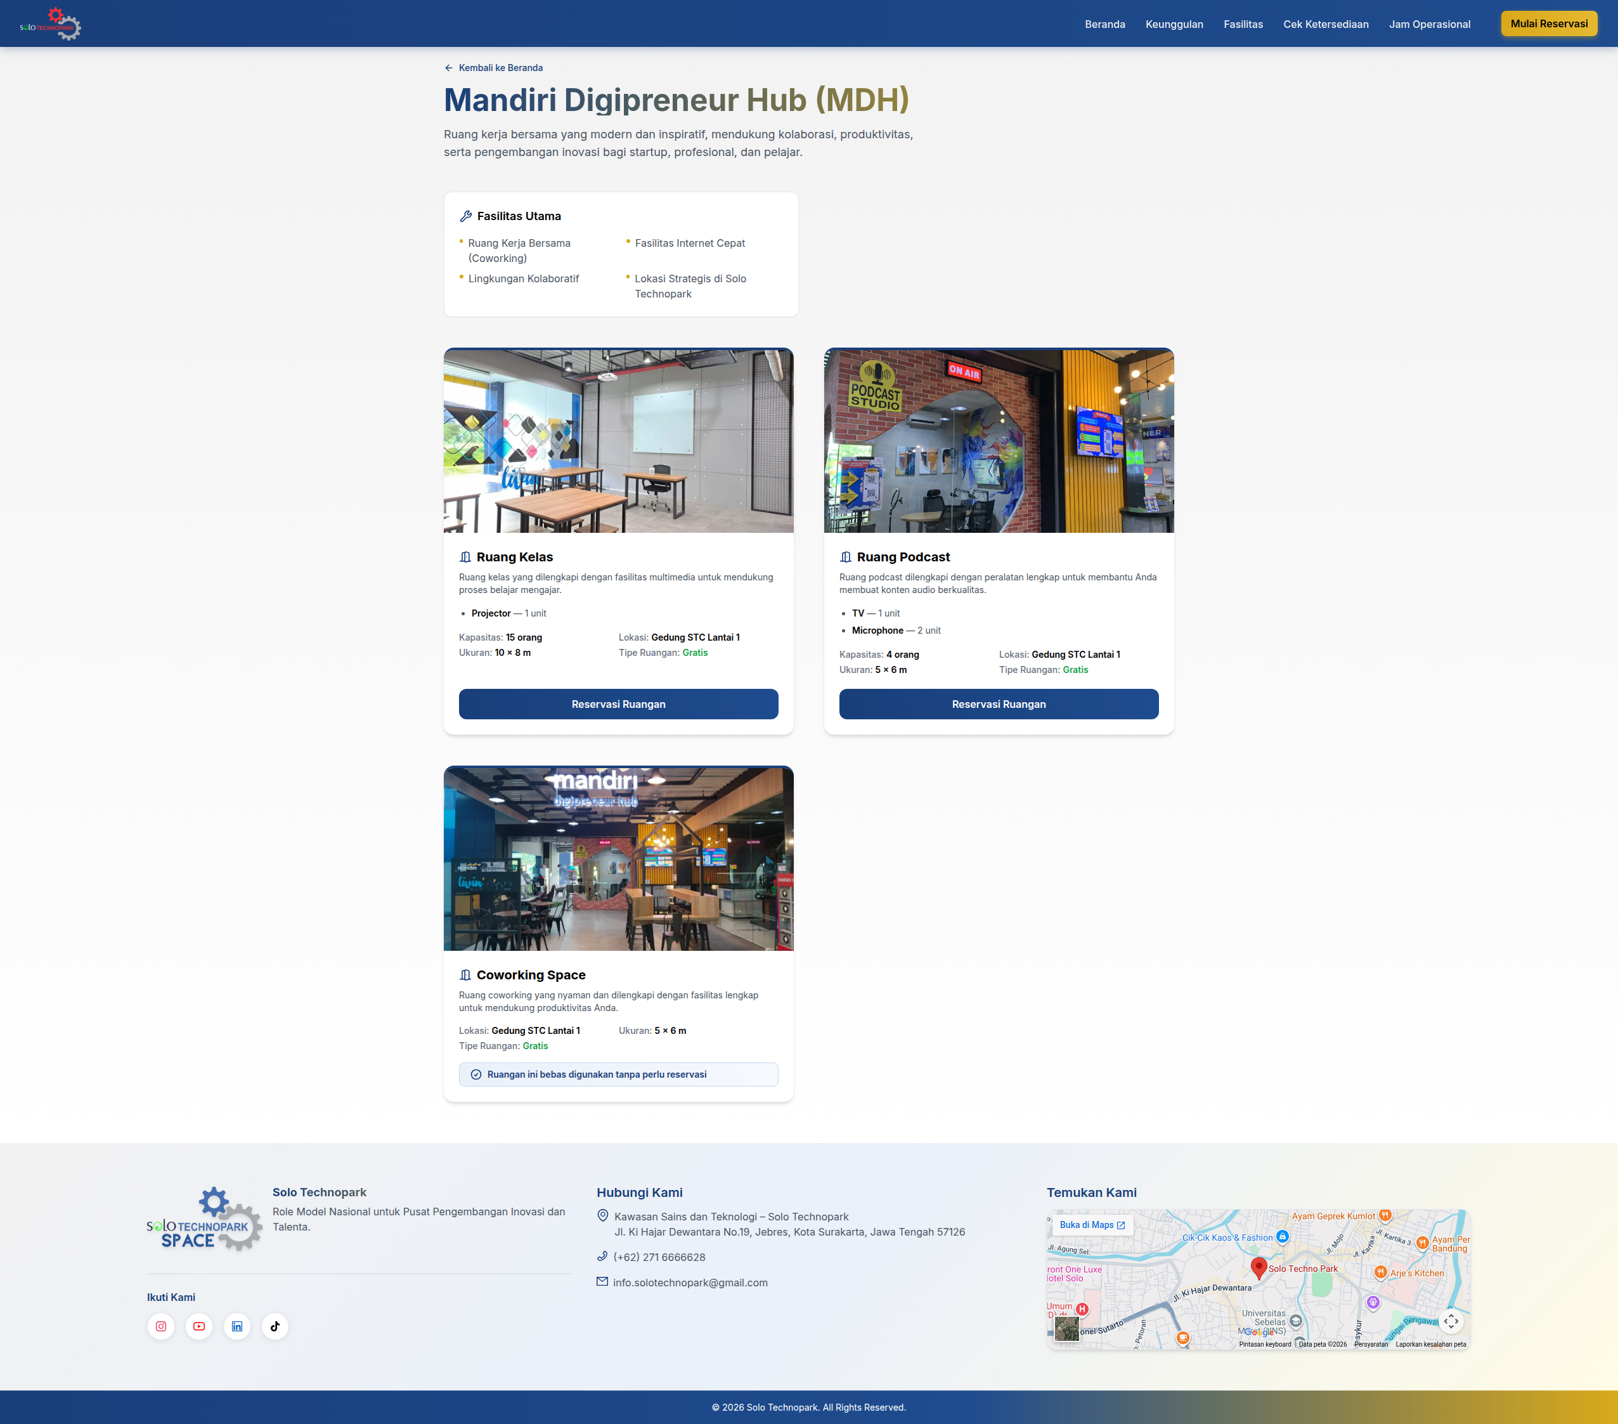
Task: Click the Cik-Cik Kaos & Fashion marker
Action: pos(1283,1236)
